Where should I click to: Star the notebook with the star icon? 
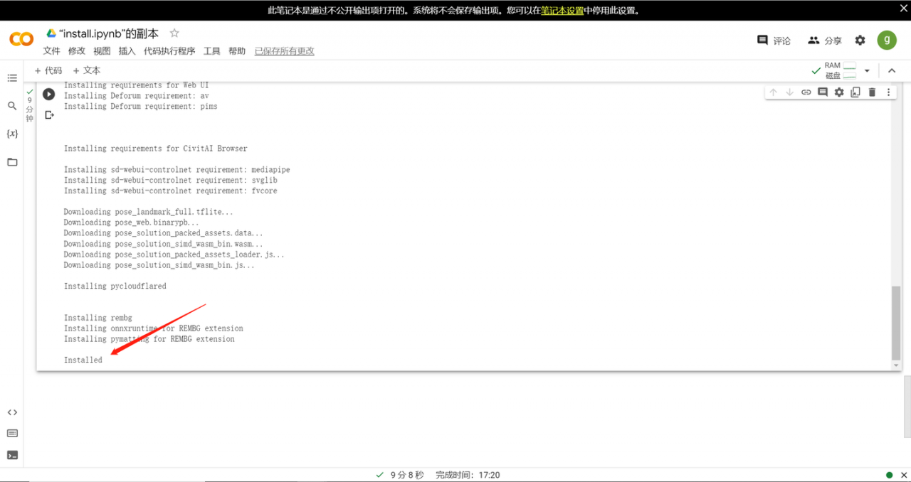[174, 33]
